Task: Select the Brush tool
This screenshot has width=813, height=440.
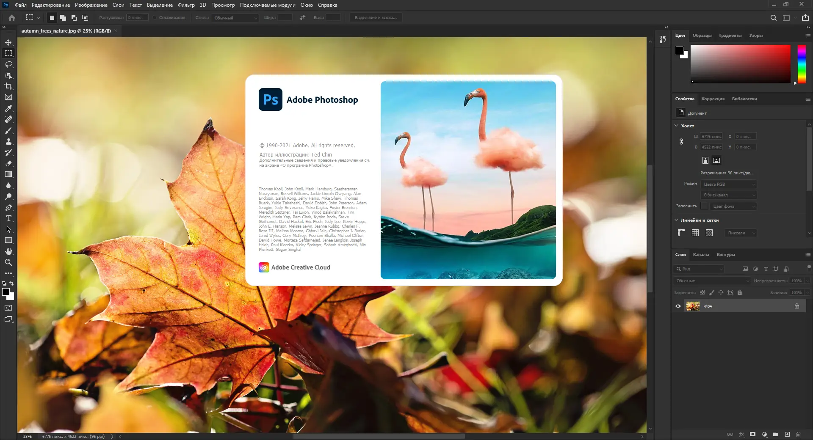Action: point(8,131)
